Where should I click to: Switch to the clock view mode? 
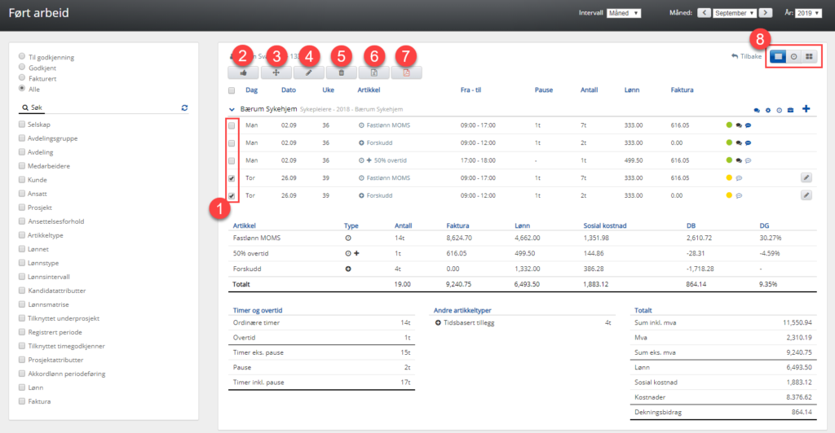point(793,56)
